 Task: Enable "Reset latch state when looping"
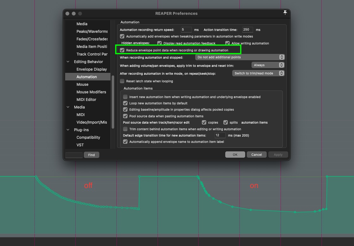pos(122,81)
